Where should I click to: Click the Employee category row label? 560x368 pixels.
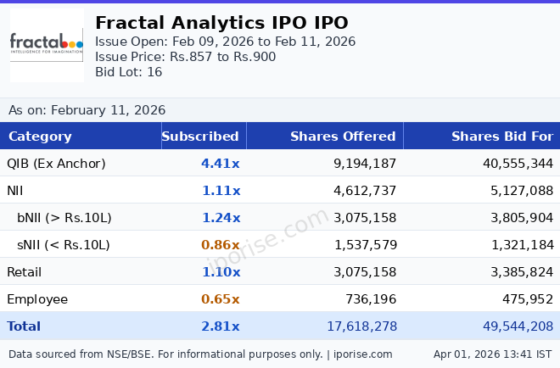tap(37, 299)
